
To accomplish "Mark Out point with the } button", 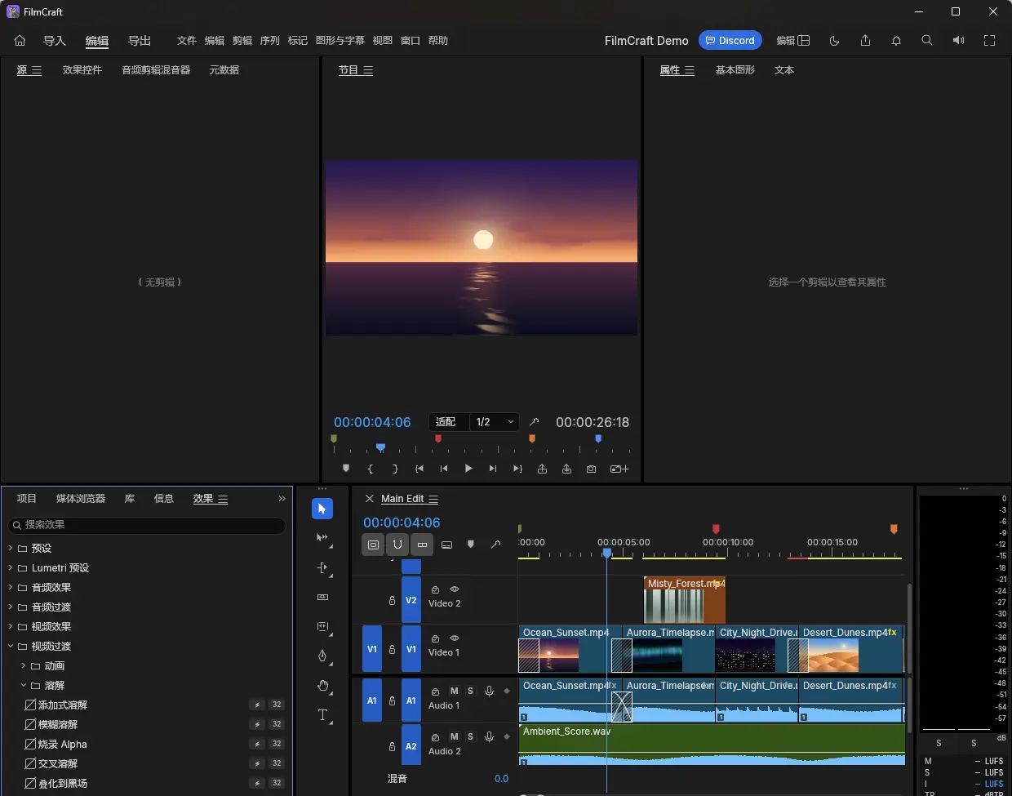I will 395,469.
